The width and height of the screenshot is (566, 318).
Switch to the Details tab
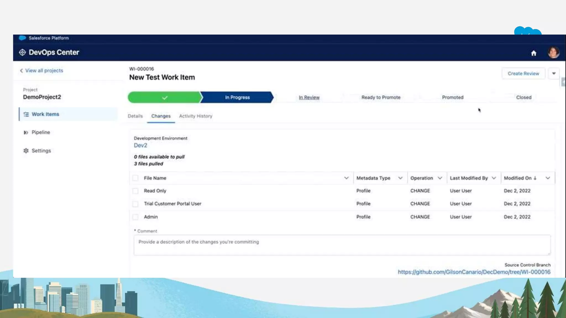pyautogui.click(x=135, y=116)
